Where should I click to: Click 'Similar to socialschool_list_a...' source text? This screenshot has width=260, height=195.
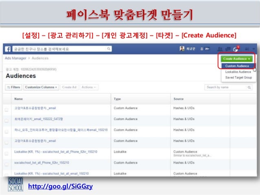point(192,156)
